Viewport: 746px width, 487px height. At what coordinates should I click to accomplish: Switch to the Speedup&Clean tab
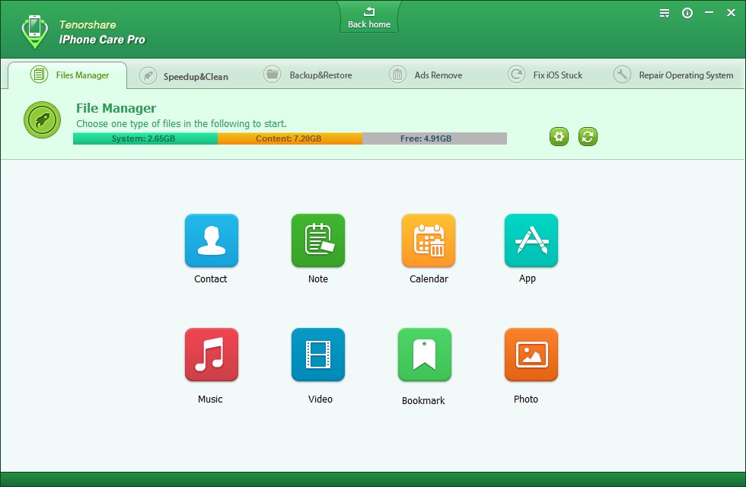point(184,76)
